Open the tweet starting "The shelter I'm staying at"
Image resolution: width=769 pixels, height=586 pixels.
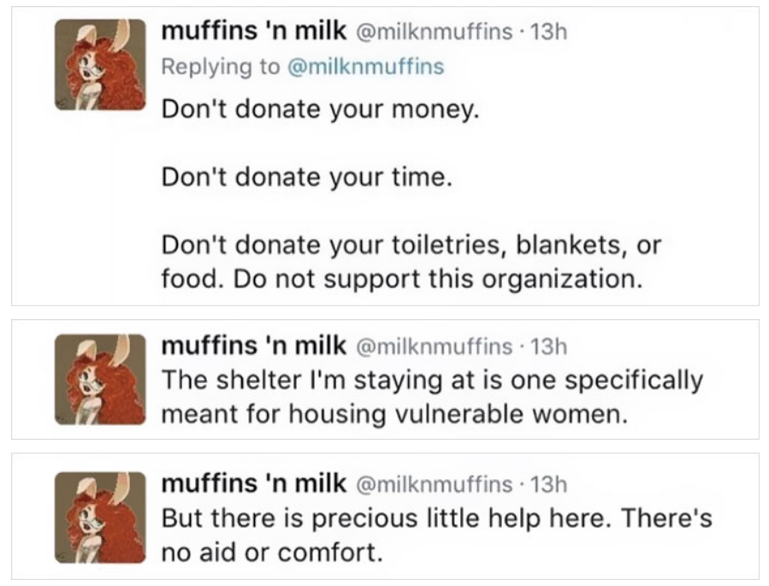pos(432,379)
